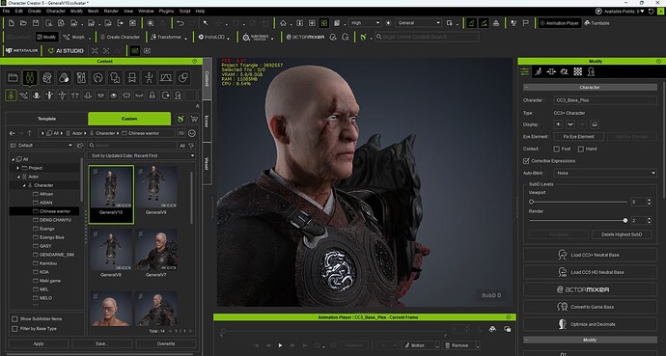
Task: Open the Head category icon in Content
Action: tap(47, 77)
